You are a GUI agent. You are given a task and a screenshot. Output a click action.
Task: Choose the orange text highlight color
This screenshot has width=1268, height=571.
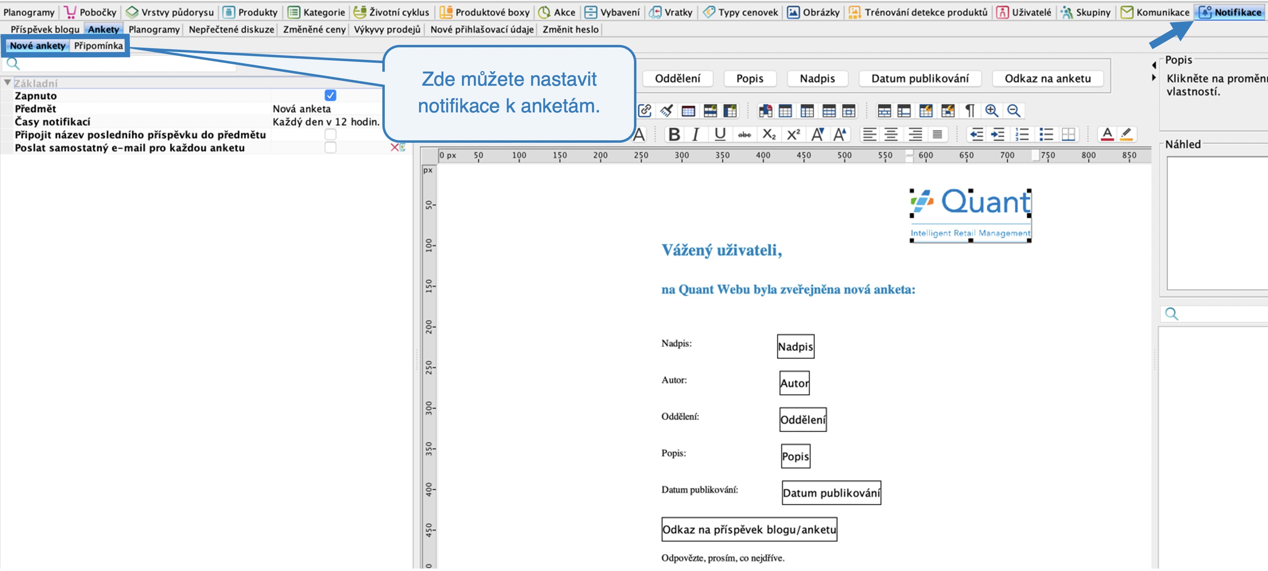pyautogui.click(x=1126, y=134)
